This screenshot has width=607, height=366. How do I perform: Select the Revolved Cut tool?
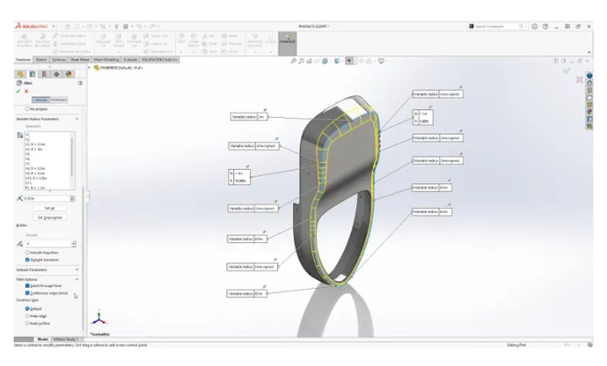pos(134,40)
